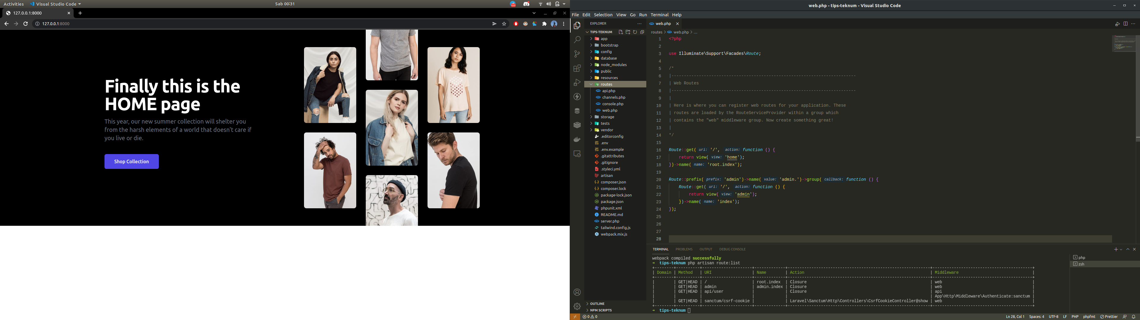This screenshot has height=320, width=1140.
Task: Toggle Prettier status in status bar
Action: click(x=1109, y=317)
